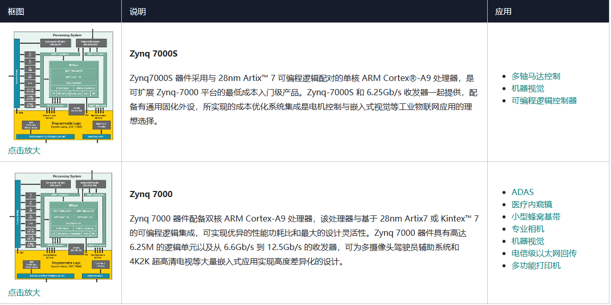This screenshot has height=305, width=611.
Task: Open the 小型蜂窝基带 application link
Action: [x=536, y=216]
